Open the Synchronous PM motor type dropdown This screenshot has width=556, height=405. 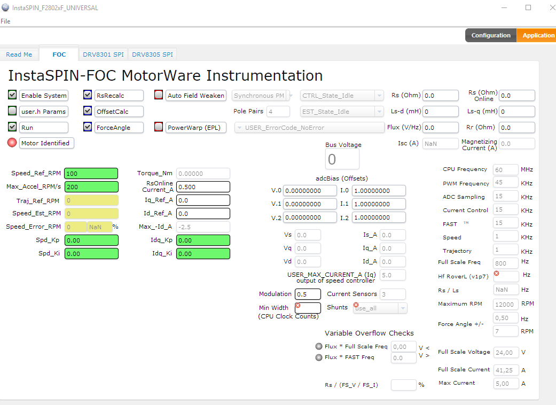[262, 96]
